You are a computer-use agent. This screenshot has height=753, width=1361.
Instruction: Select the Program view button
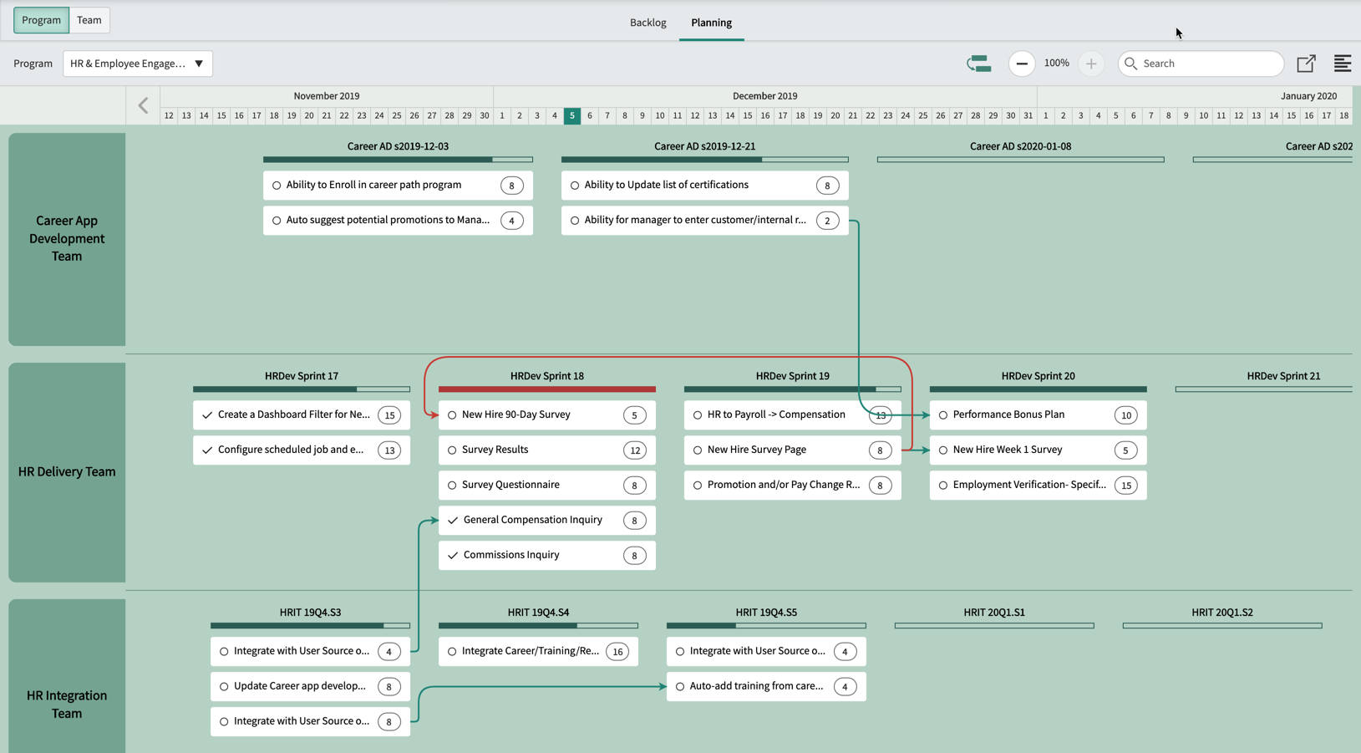tap(41, 20)
